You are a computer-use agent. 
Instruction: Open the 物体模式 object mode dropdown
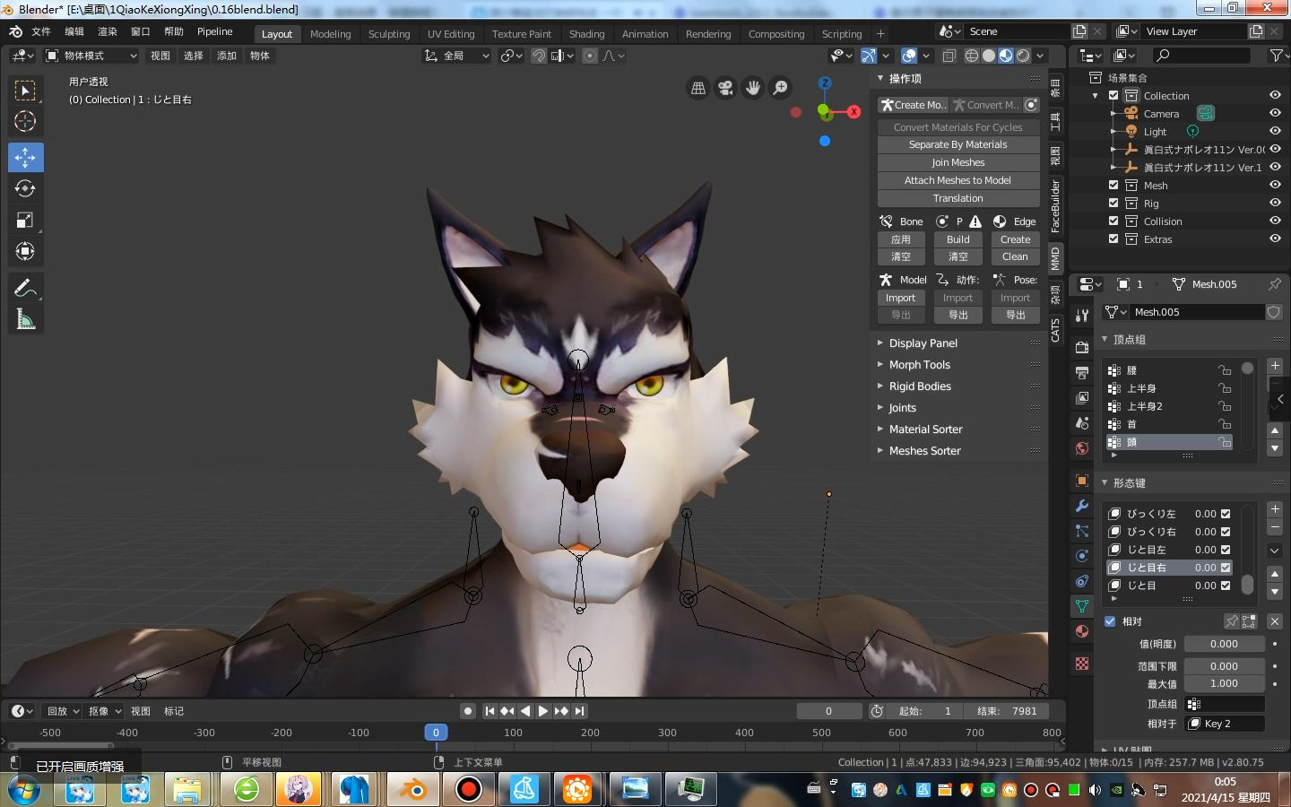pyautogui.click(x=91, y=56)
